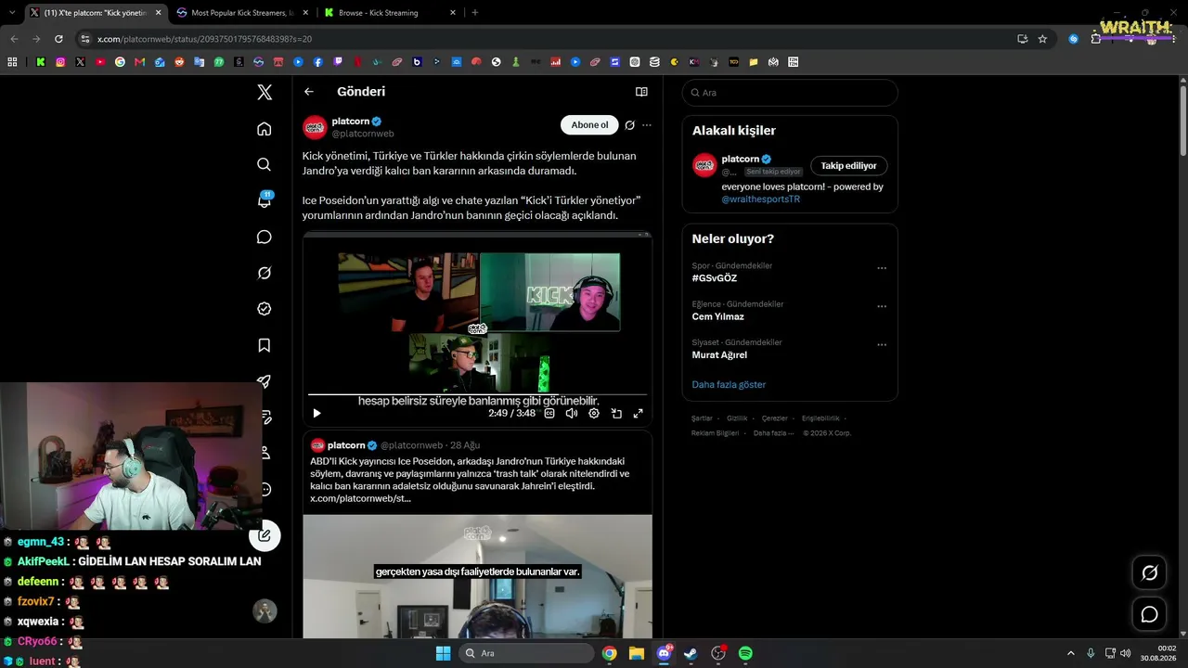Open post's three-dot more menu

point(647,125)
